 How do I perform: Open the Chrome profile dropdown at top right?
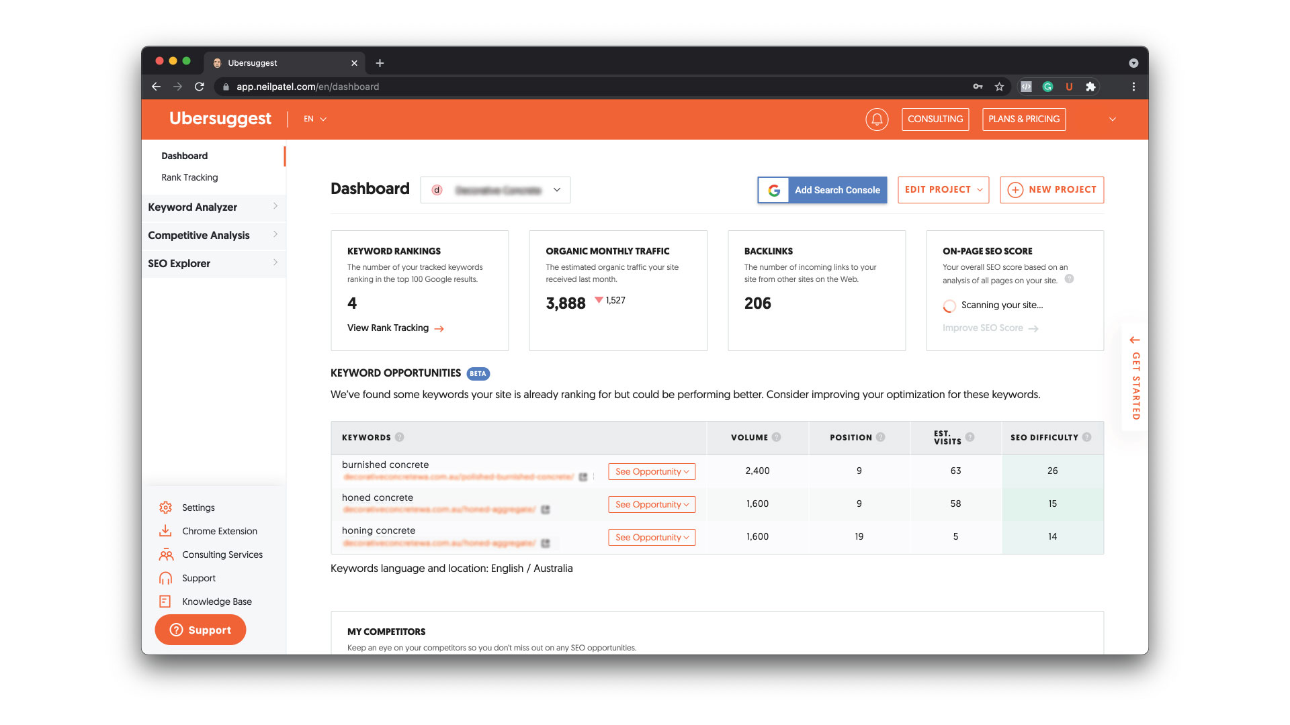[x=1133, y=63]
